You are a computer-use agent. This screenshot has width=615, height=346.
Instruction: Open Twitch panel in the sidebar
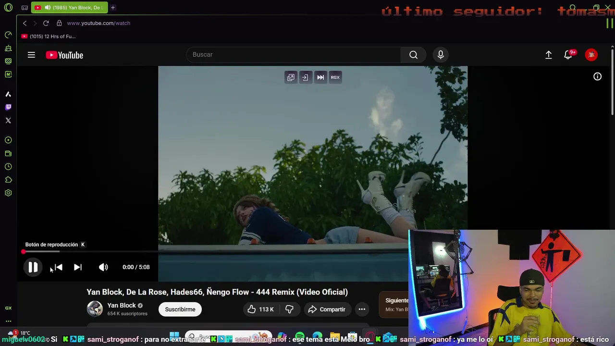click(x=8, y=107)
